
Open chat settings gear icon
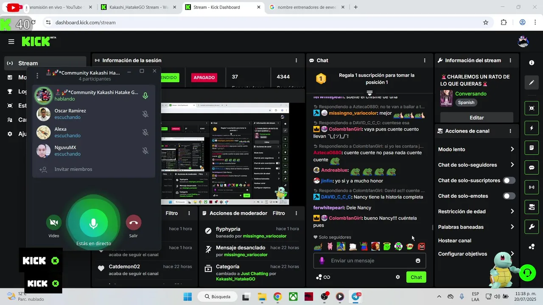click(397, 277)
